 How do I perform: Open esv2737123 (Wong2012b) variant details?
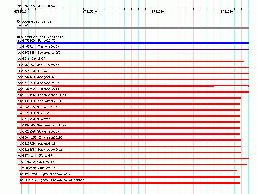(36, 77)
